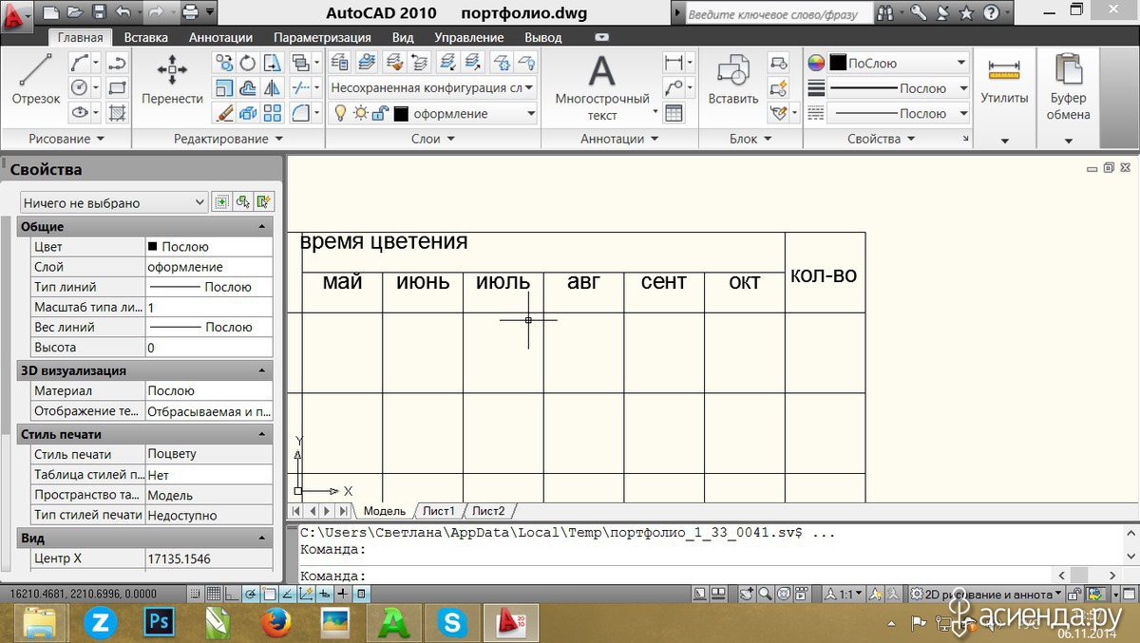
Task: Switch to the Вставка ribbon tab
Action: tap(145, 37)
